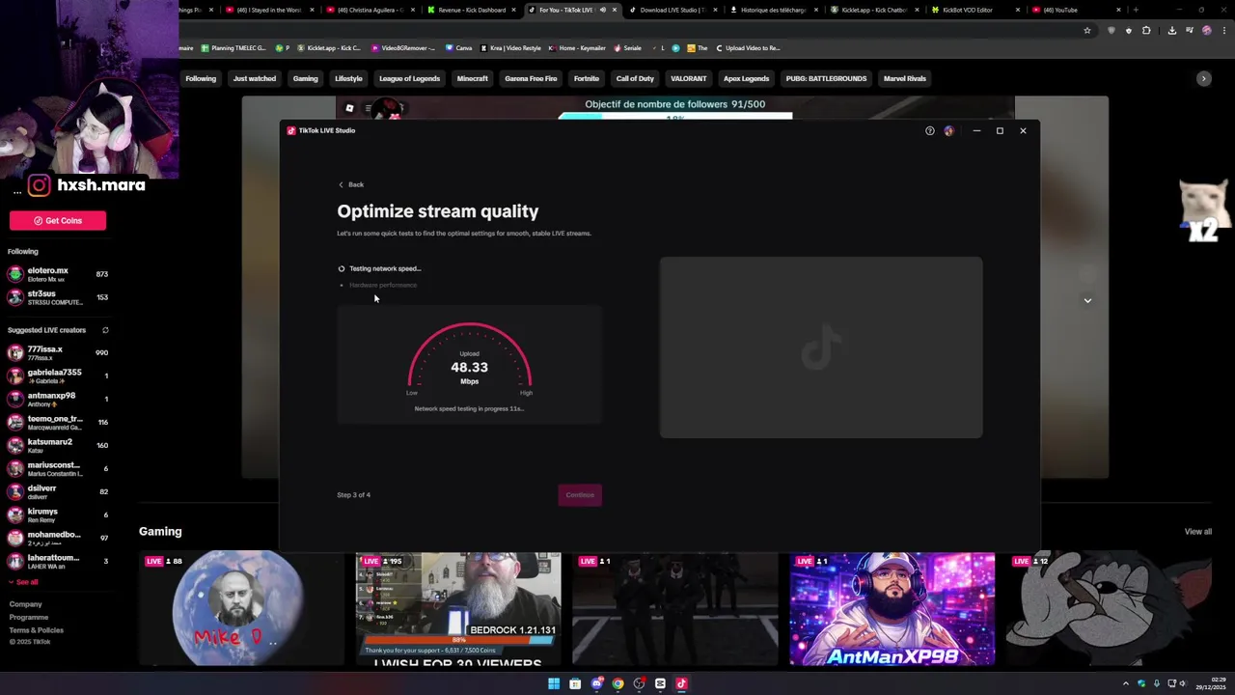Click the Get Coins button

58,220
